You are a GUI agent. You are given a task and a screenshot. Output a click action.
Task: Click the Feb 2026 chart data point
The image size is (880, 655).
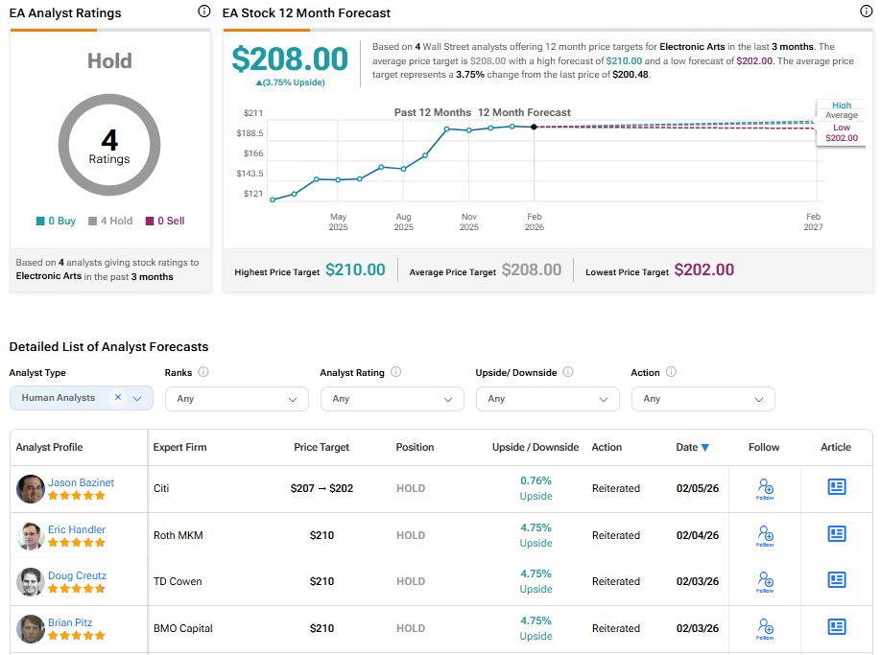click(534, 127)
